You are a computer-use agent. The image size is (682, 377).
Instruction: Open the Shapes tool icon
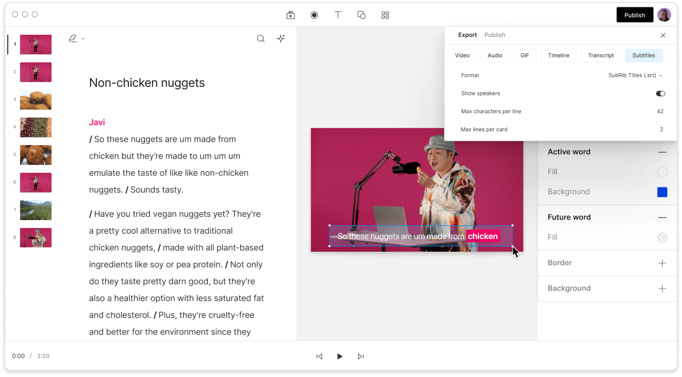pyautogui.click(x=362, y=15)
